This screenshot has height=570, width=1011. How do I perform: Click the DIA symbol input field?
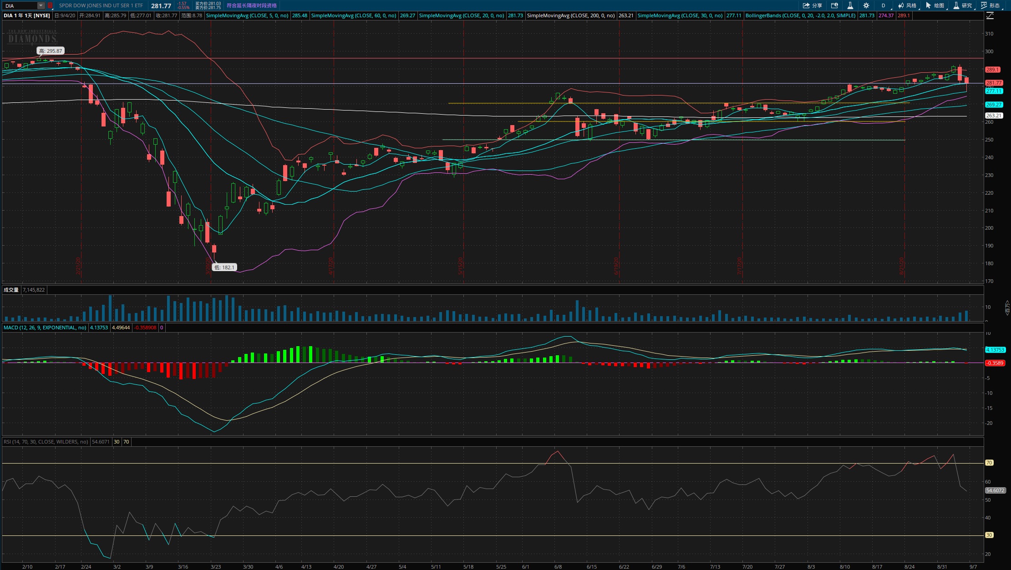pos(20,5)
